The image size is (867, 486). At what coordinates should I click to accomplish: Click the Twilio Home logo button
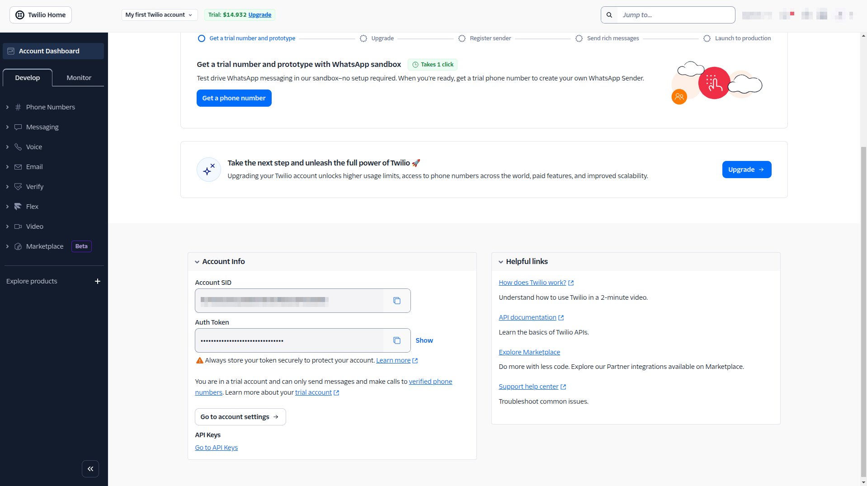(41, 15)
